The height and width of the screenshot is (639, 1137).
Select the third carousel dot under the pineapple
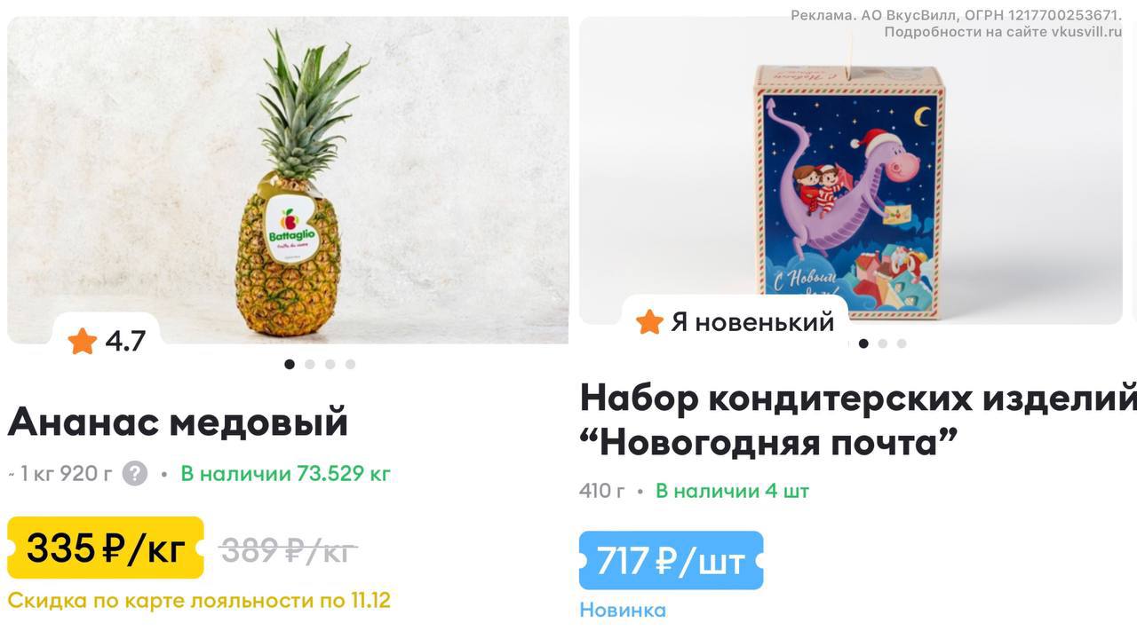[330, 364]
